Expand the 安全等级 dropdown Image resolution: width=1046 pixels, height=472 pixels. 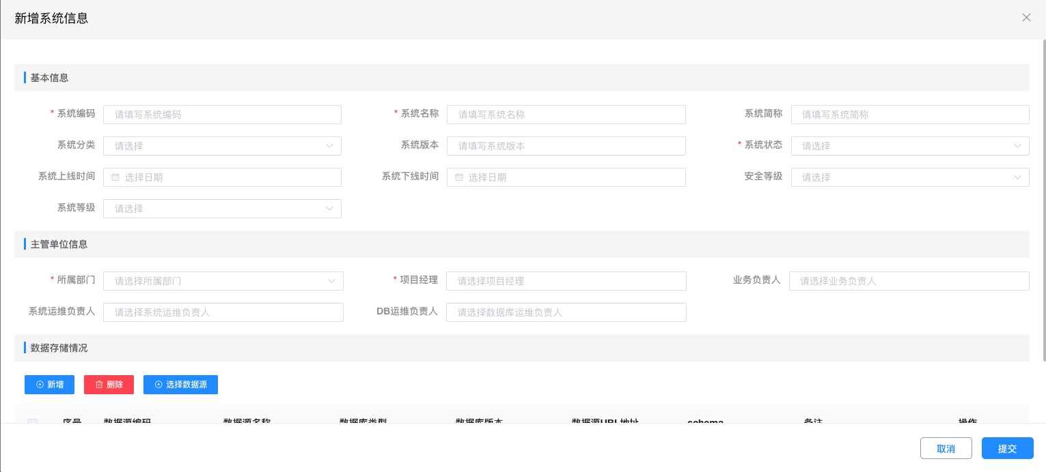coord(909,177)
